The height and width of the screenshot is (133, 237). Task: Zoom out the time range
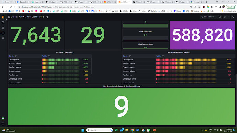pyautogui.click(x=220, y=17)
